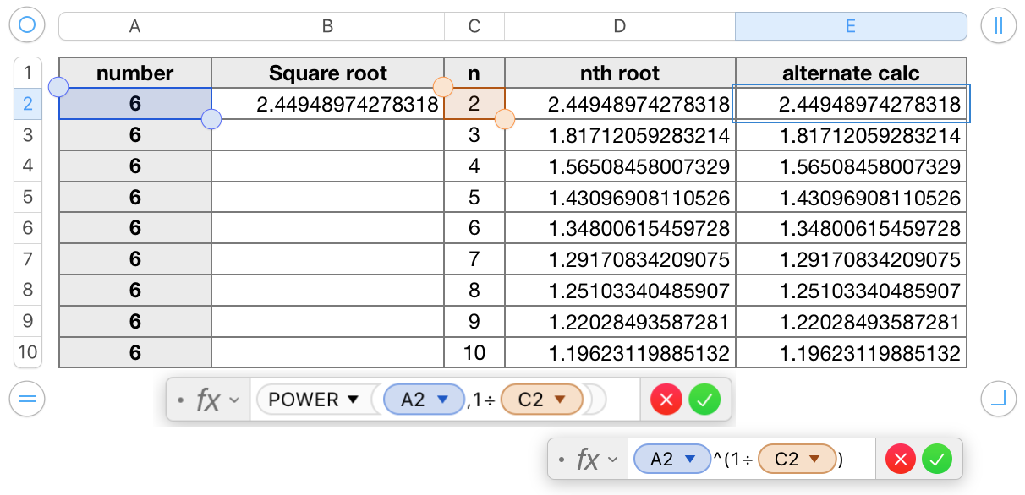Click the table select handle circle top-left
Viewport: 1025px width, 495px height.
pyautogui.click(x=27, y=25)
